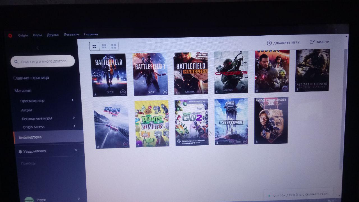Select the Need for Speed Rivals cover
The image size is (359, 202).
(111, 125)
